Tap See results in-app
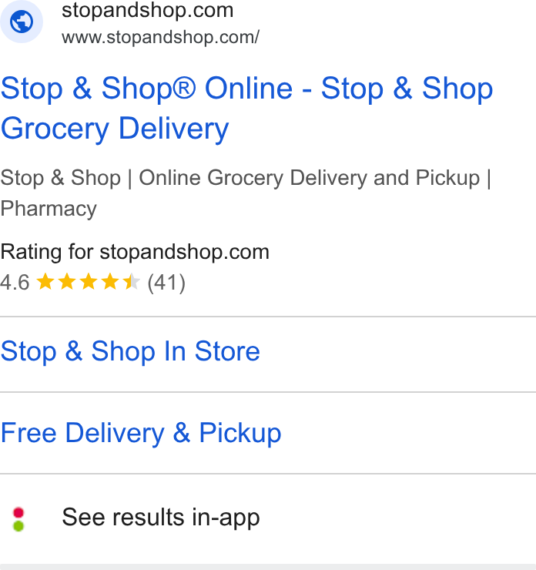536x570 pixels. (x=161, y=518)
